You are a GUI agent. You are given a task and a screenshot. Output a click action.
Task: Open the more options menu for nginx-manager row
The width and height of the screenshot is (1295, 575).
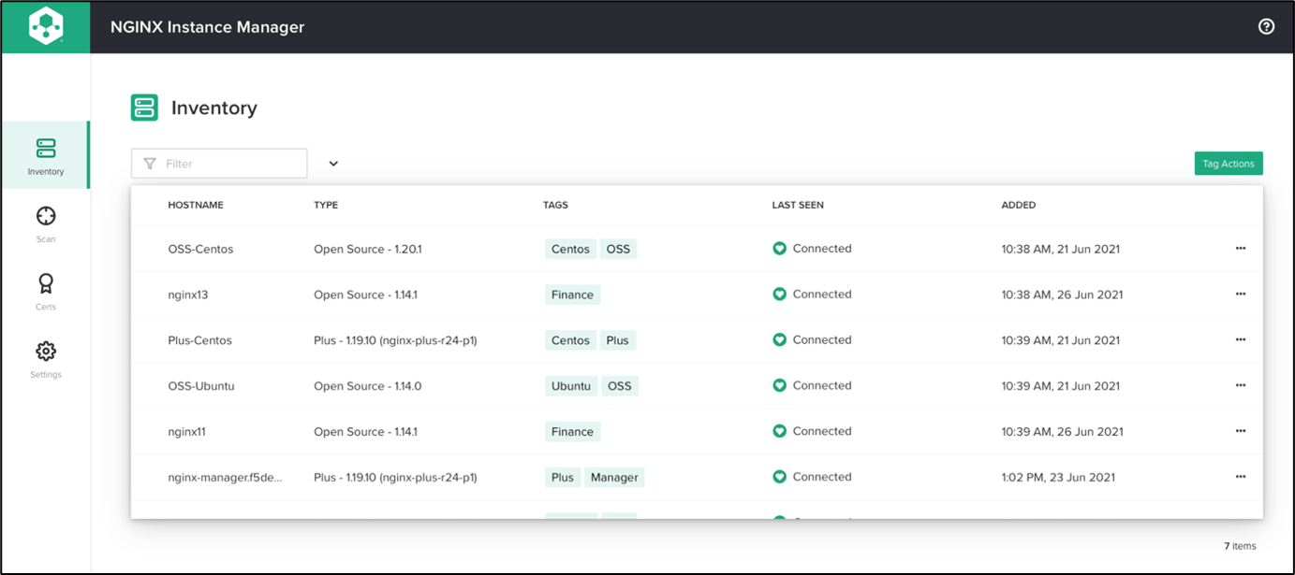click(1241, 477)
